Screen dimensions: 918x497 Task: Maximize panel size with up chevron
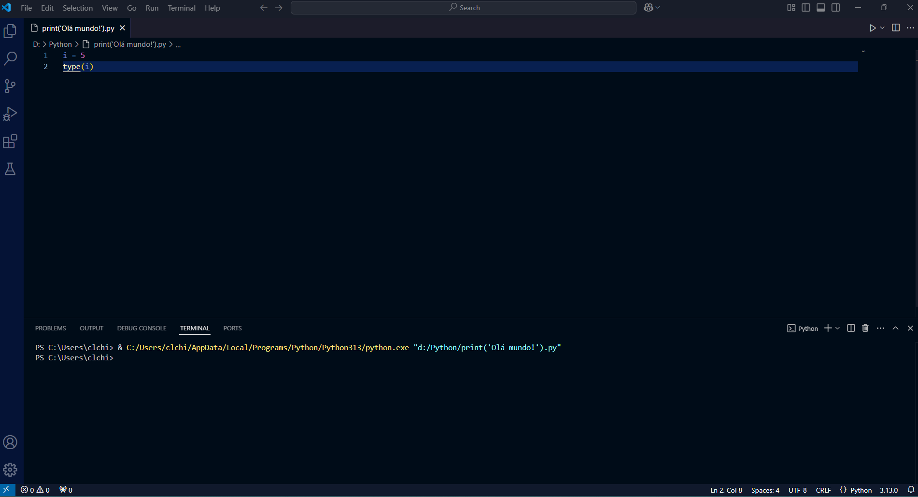pyautogui.click(x=895, y=328)
